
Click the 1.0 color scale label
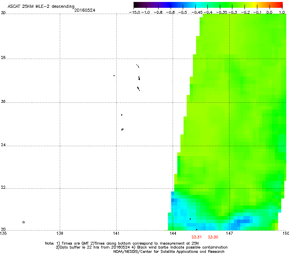[282, 13]
